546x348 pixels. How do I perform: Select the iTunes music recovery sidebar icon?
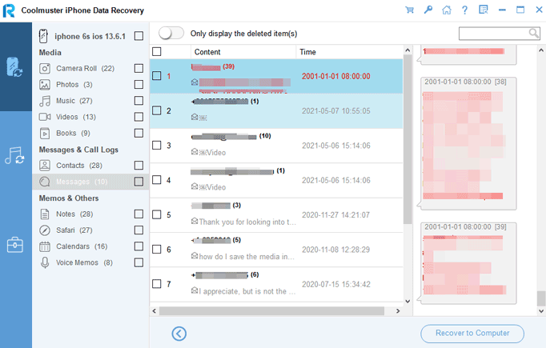14,155
